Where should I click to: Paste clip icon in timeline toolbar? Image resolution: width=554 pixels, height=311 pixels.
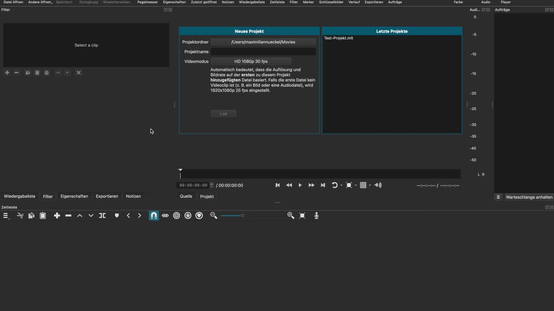pos(43,216)
